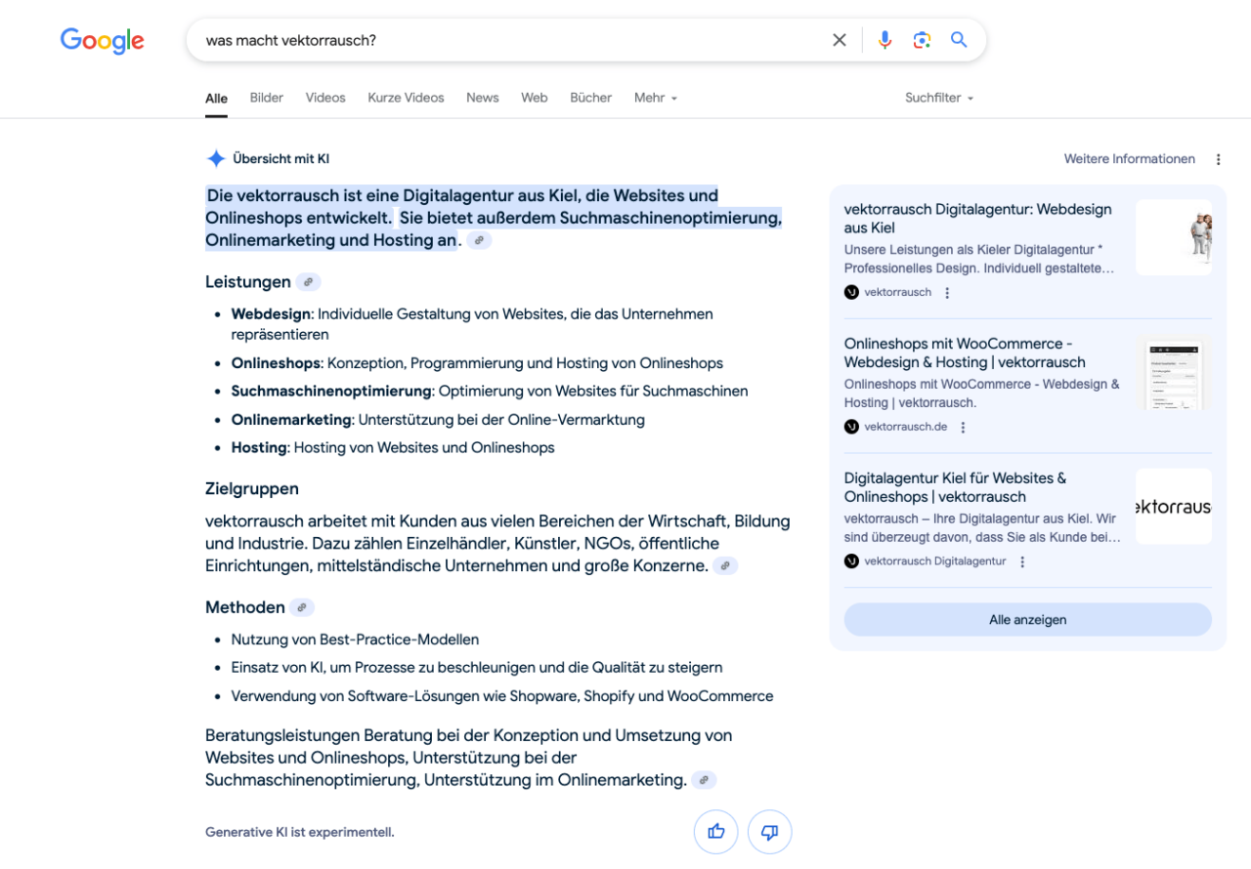The width and height of the screenshot is (1251, 869).
Task: Click source link icon after Onlinemarketing paragraph
Action: click(x=704, y=780)
